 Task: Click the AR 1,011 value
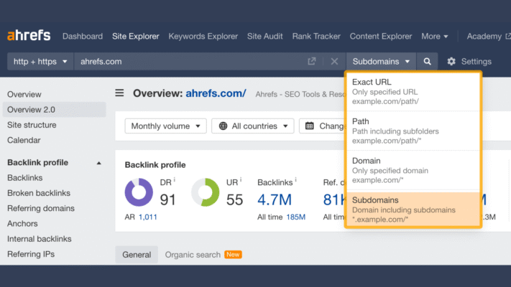pyautogui.click(x=148, y=217)
